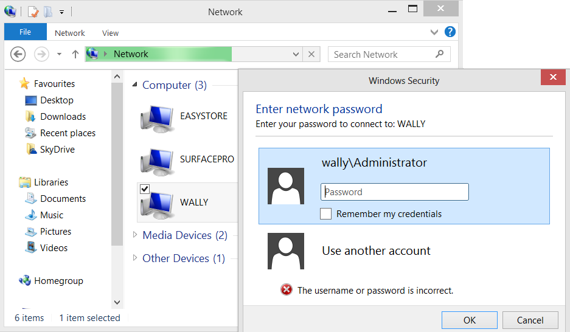Viewport: 570px width, 332px height.
Task: Expand the Other Devices group
Action: click(135, 258)
